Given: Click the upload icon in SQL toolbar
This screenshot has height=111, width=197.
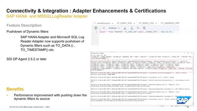Looking at the screenshot, I should coord(132,28).
